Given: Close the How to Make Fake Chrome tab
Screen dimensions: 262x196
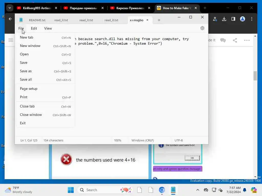Looking at the screenshot, I should pyautogui.click(x=196, y=8).
